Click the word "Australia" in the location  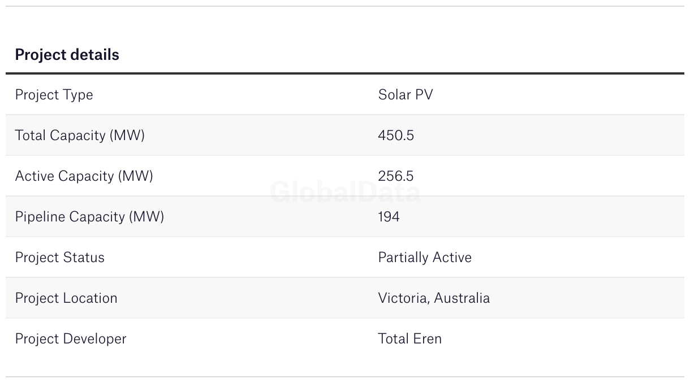click(x=462, y=298)
